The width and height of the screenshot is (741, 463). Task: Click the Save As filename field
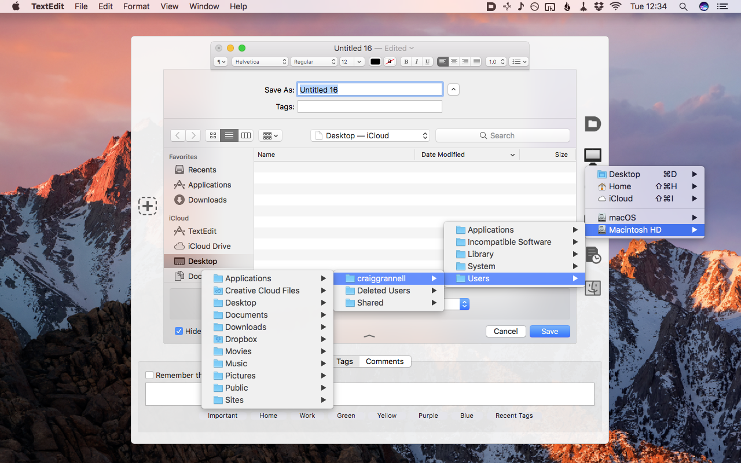coord(370,90)
